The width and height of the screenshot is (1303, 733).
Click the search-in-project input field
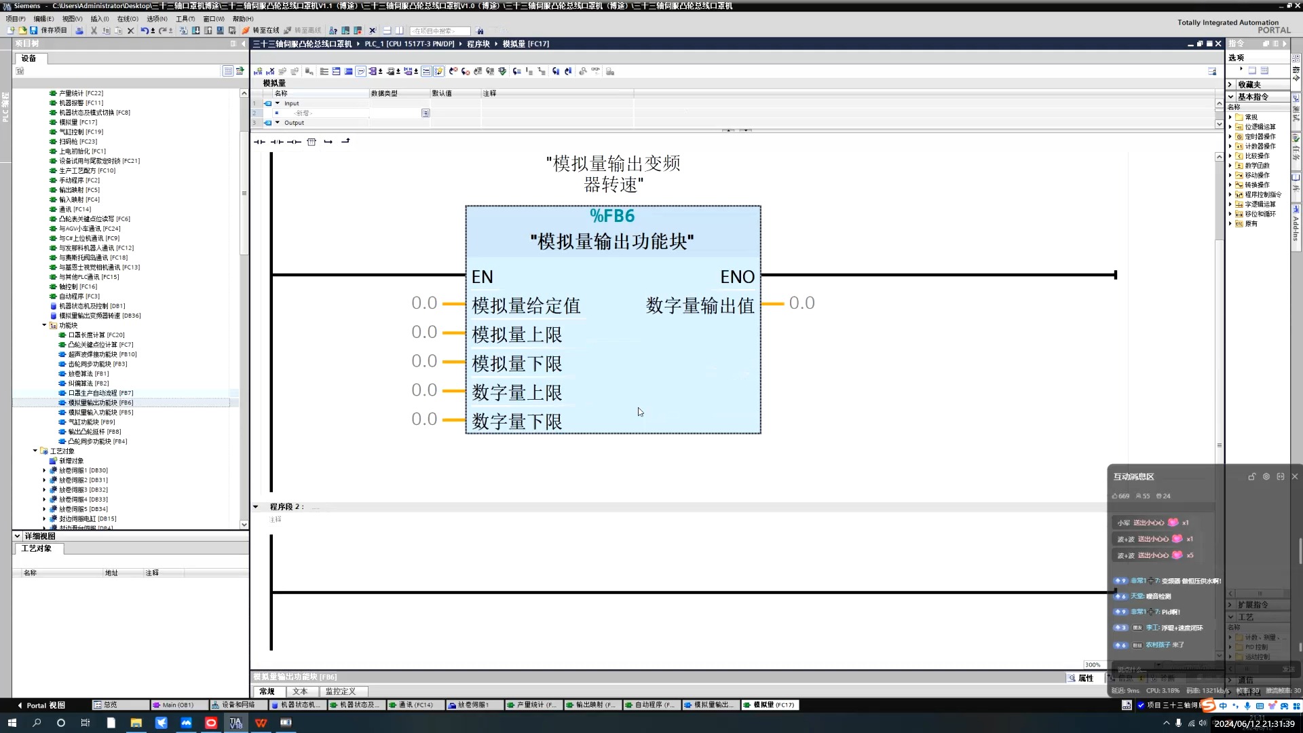(440, 31)
